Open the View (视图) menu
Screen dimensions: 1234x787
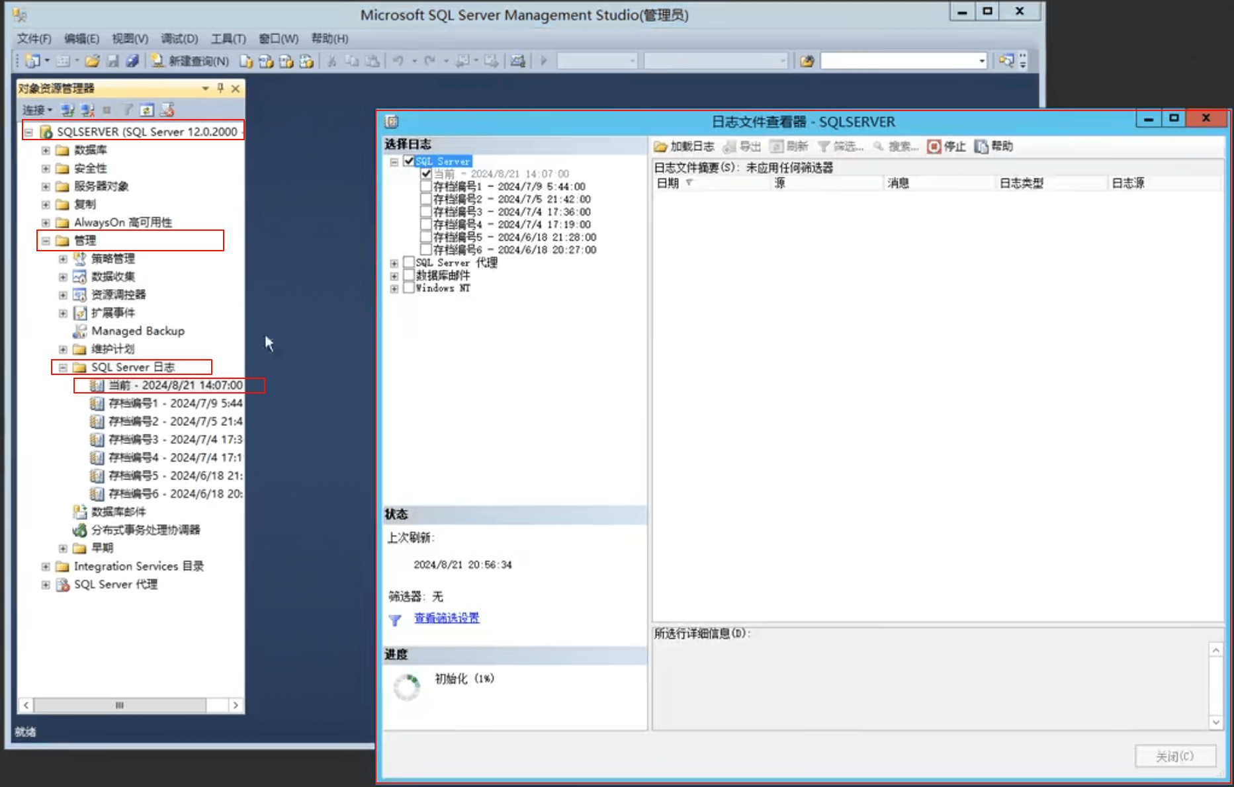click(x=130, y=38)
